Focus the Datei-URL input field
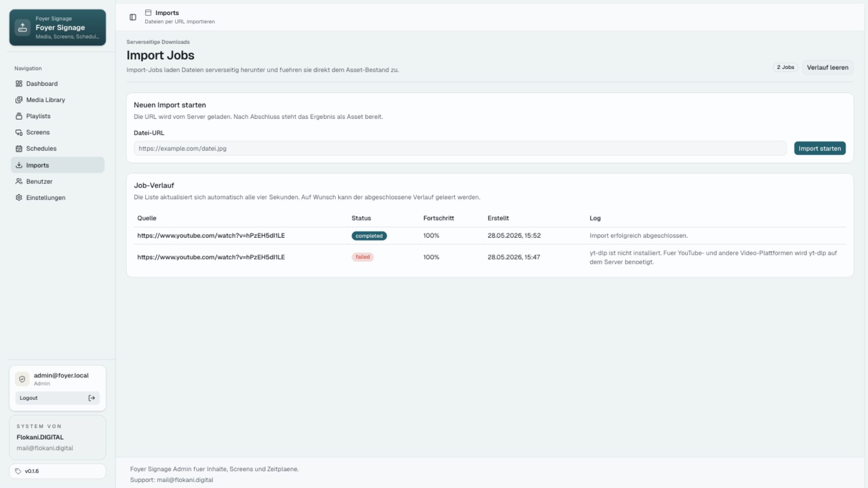 coord(460,148)
